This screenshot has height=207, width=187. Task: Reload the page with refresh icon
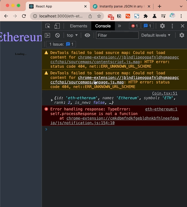point(24,16)
